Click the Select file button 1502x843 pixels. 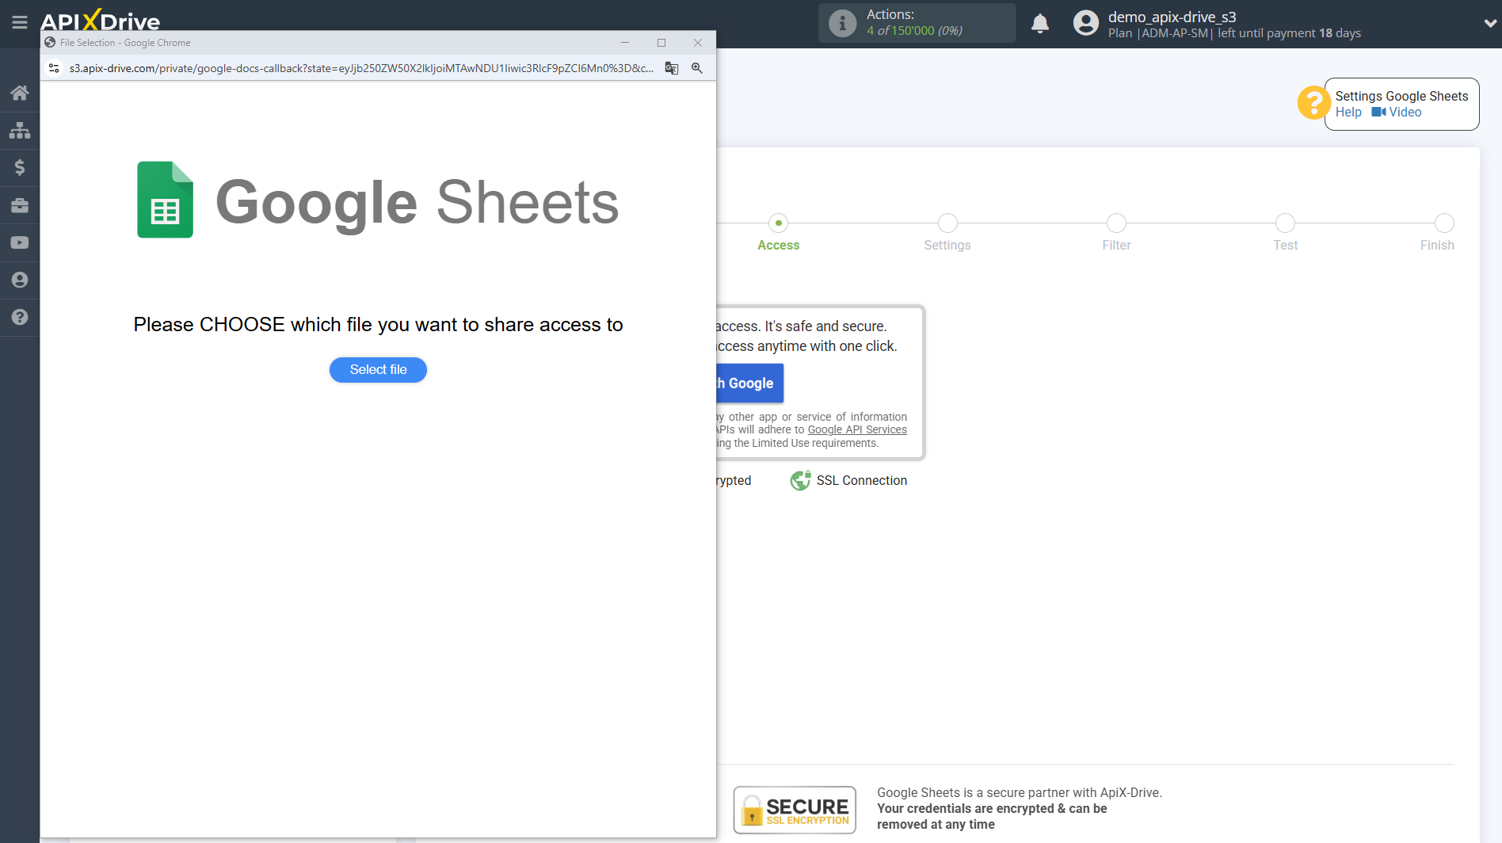coord(378,370)
